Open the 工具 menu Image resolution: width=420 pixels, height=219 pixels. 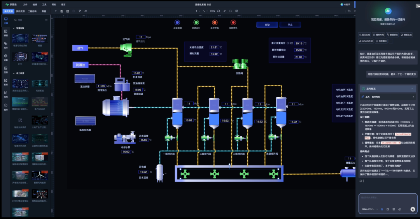coord(44,5)
